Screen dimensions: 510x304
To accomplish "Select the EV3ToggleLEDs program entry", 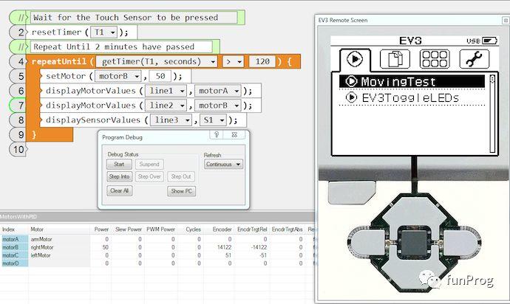I will tap(412, 97).
